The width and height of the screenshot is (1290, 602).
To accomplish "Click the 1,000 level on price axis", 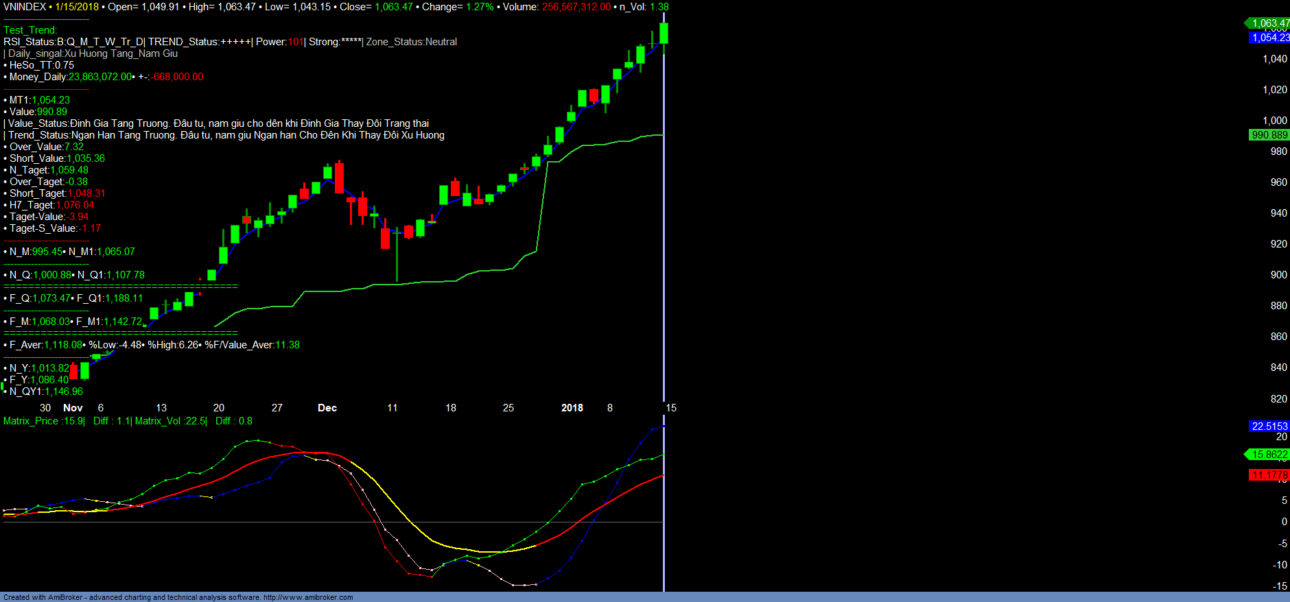I will (x=1275, y=121).
